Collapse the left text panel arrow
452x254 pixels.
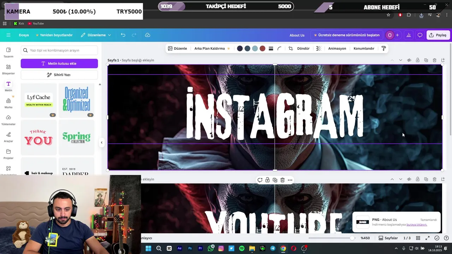(102, 143)
